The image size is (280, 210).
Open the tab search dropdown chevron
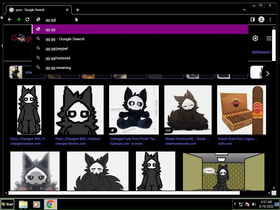click(x=244, y=10)
